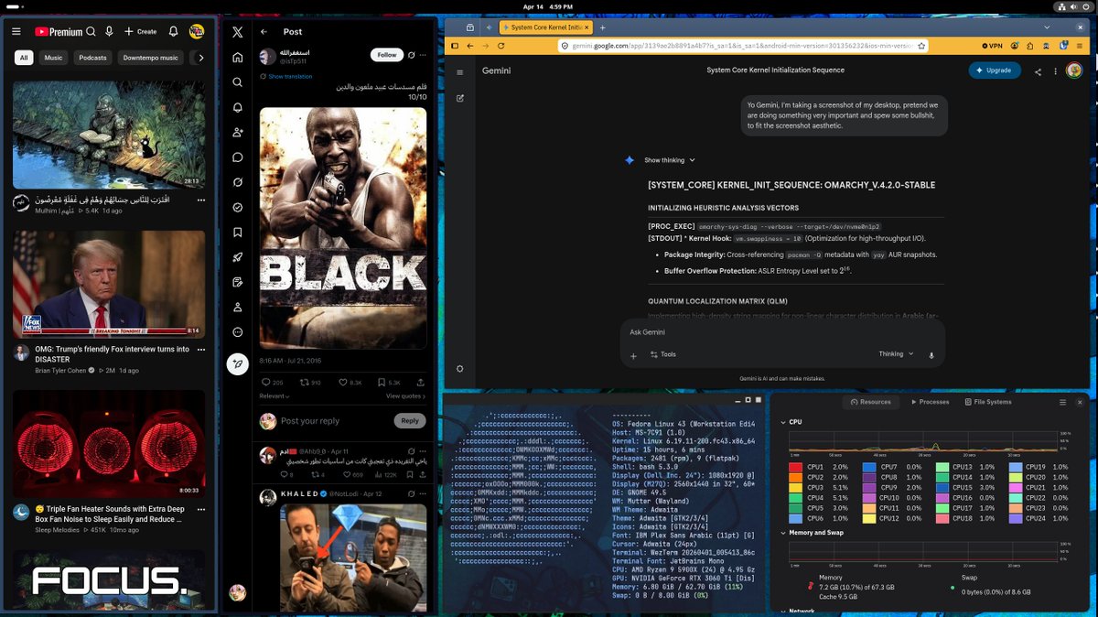
Task: Select the Downtempo music filter chip
Action: [x=151, y=58]
